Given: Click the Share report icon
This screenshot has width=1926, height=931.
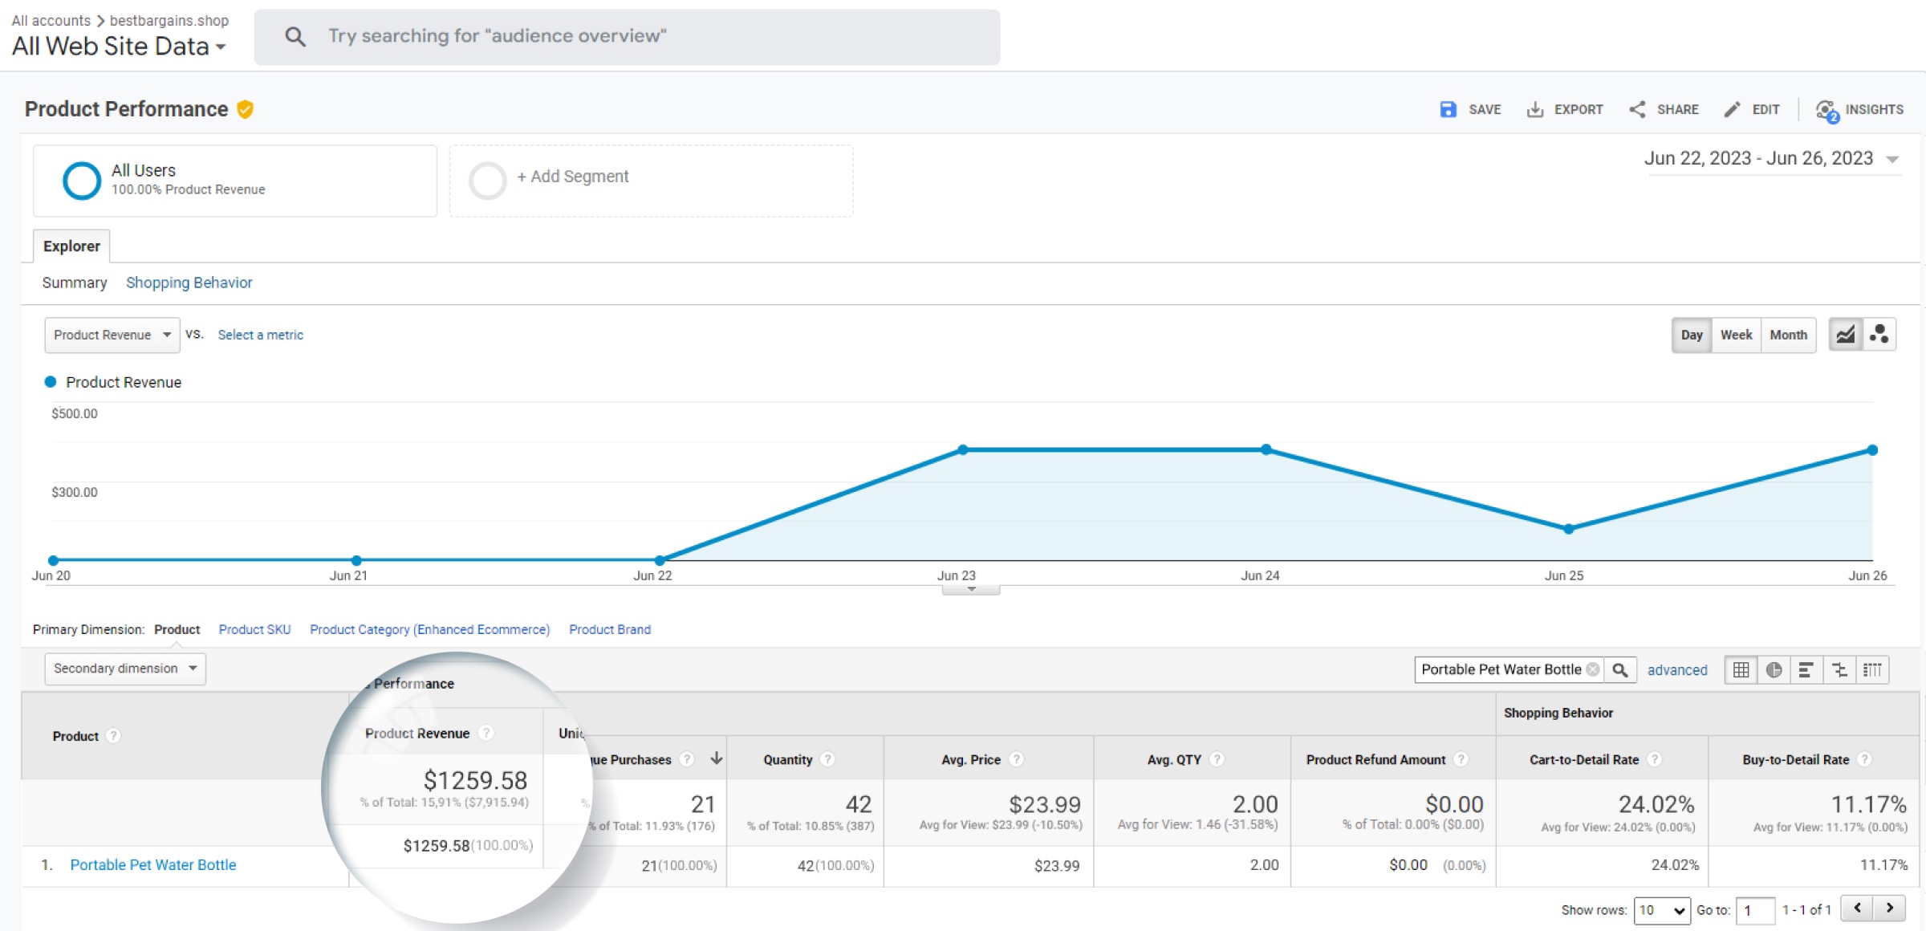Looking at the screenshot, I should pyautogui.click(x=1637, y=110).
